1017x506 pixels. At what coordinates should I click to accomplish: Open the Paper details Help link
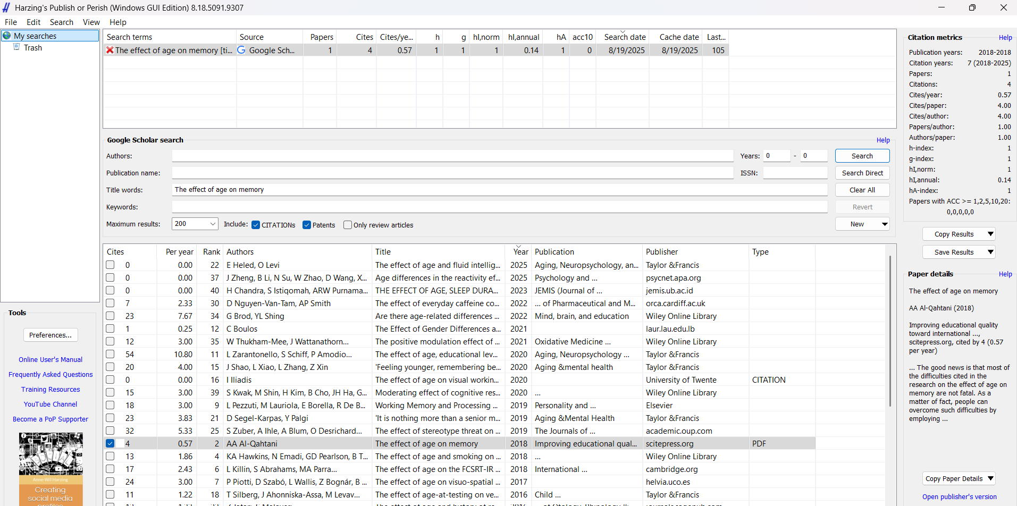[1005, 274]
